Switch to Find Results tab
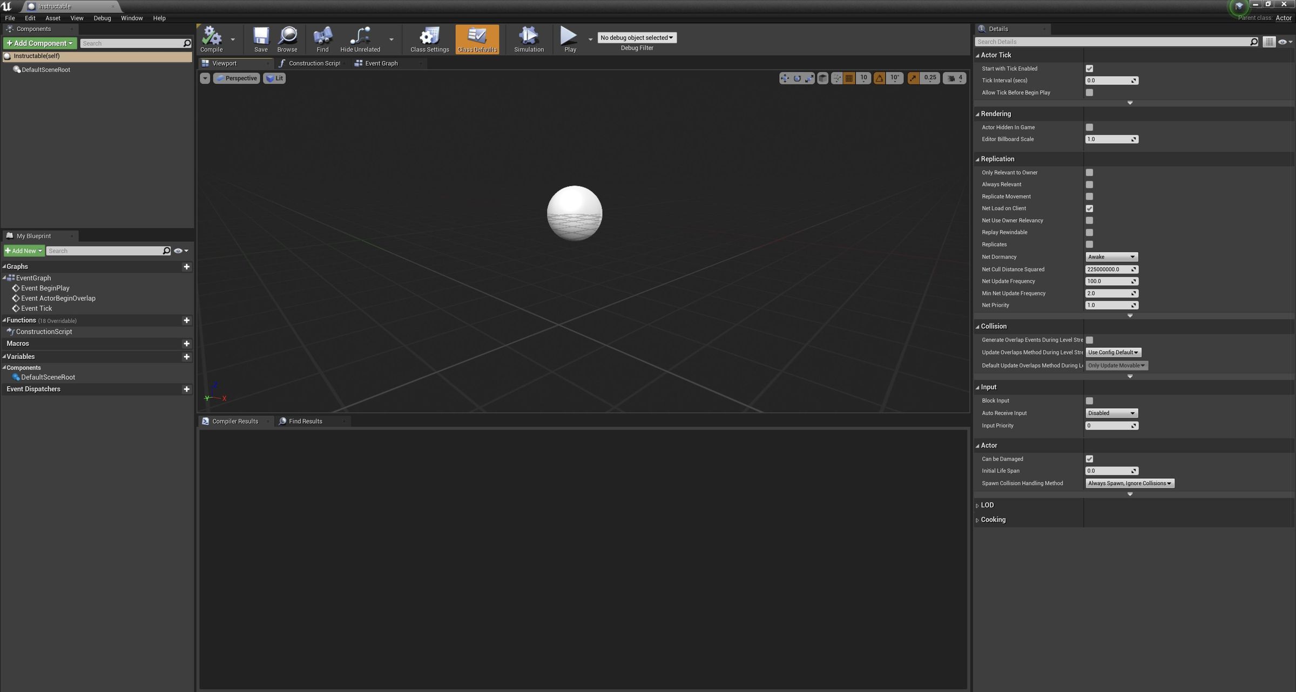This screenshot has height=692, width=1296. [305, 421]
